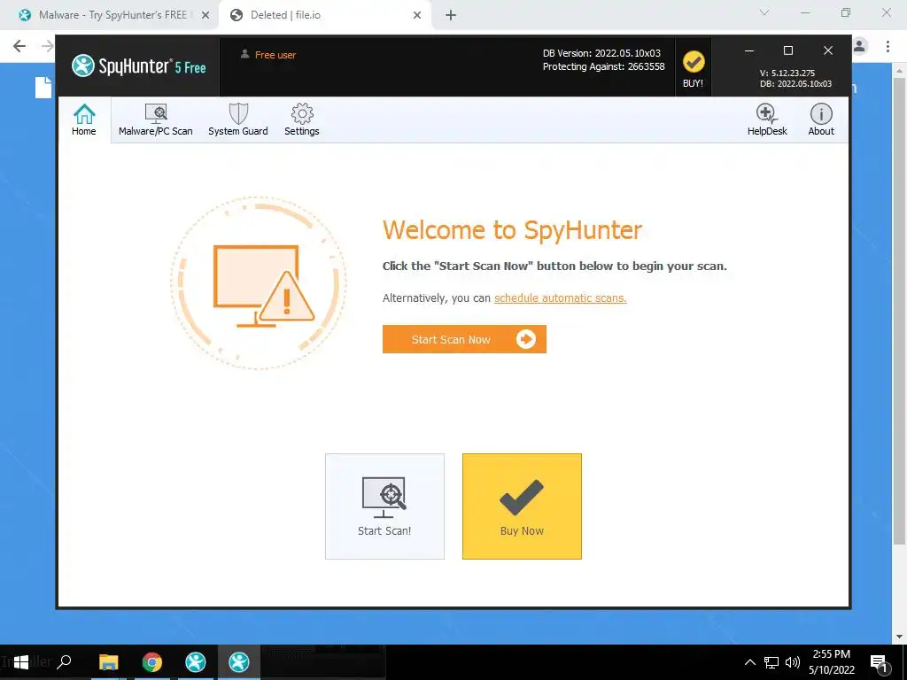Click the white file icon on the file.io page

tap(43, 88)
